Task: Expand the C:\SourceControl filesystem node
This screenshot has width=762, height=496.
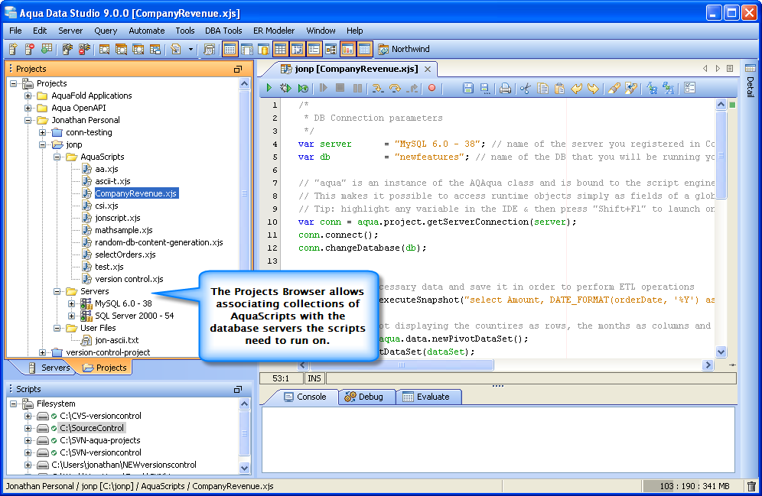Action: tap(28, 428)
